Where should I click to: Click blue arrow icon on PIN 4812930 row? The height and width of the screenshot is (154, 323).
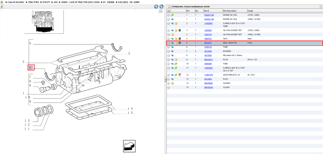click(x=172, y=56)
